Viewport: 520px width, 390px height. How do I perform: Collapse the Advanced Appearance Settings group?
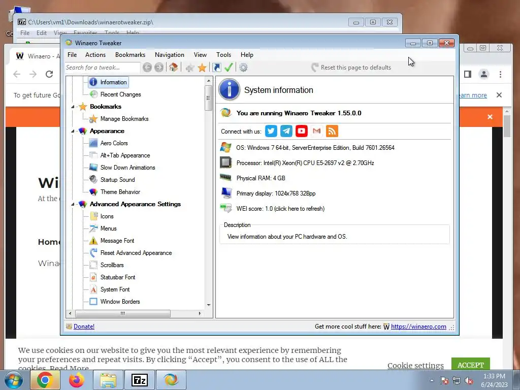pyautogui.click(x=73, y=204)
